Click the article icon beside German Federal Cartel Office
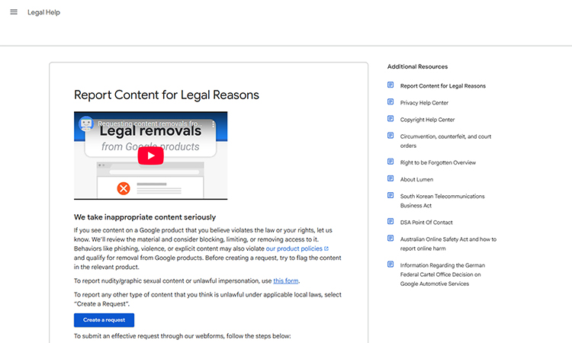The height and width of the screenshot is (343, 572). click(390, 264)
